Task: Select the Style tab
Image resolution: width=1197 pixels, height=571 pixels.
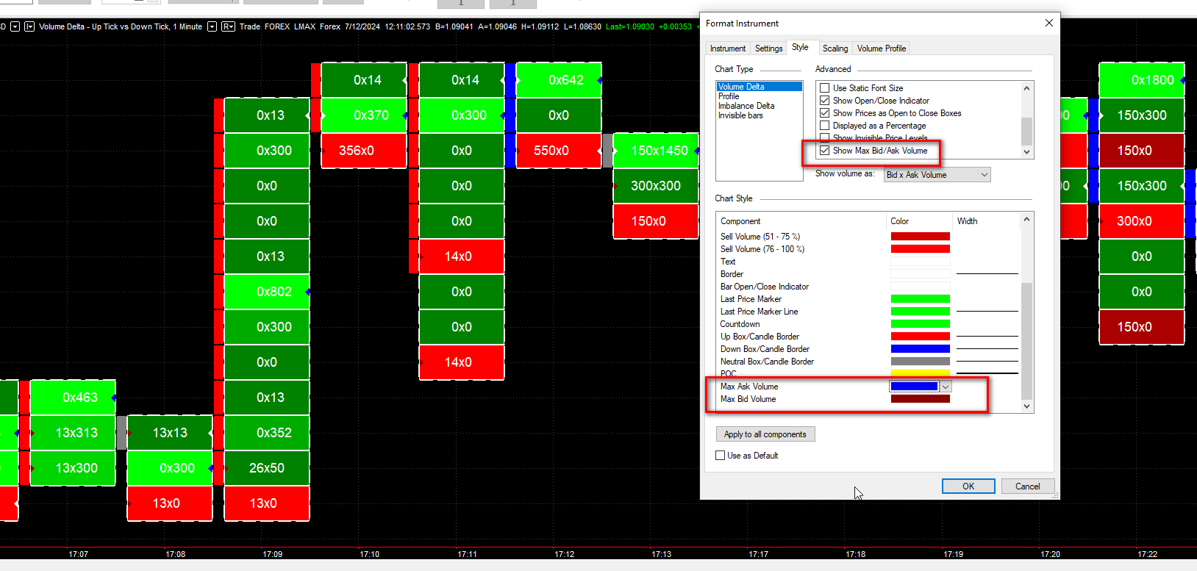Action: coord(800,47)
